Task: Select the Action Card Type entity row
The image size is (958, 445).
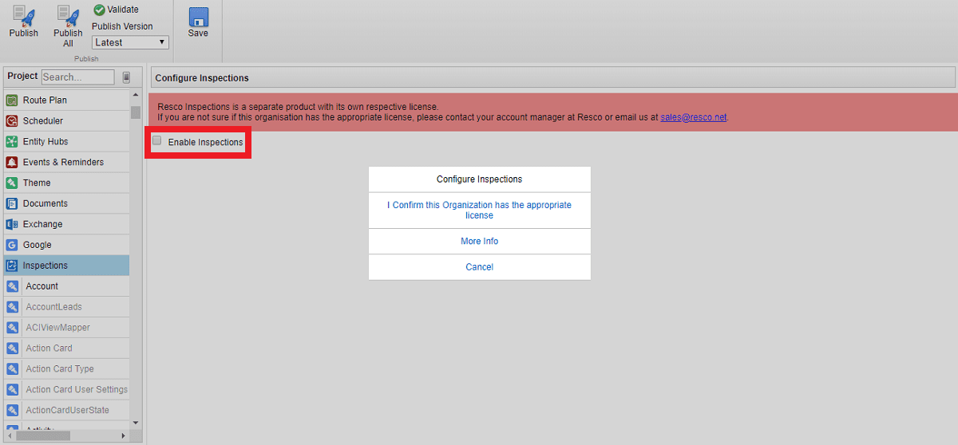Action: (66, 369)
